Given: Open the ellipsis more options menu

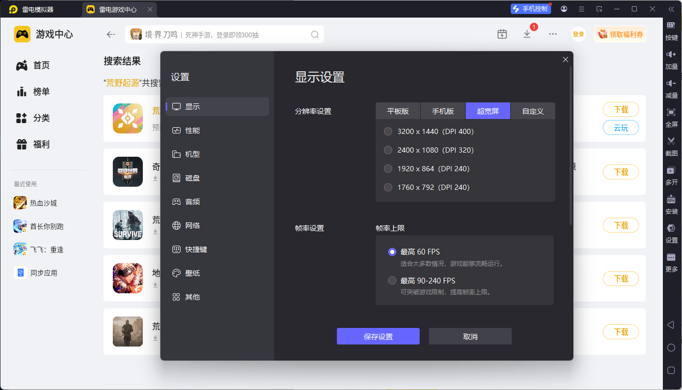Looking at the screenshot, I should (553, 34).
